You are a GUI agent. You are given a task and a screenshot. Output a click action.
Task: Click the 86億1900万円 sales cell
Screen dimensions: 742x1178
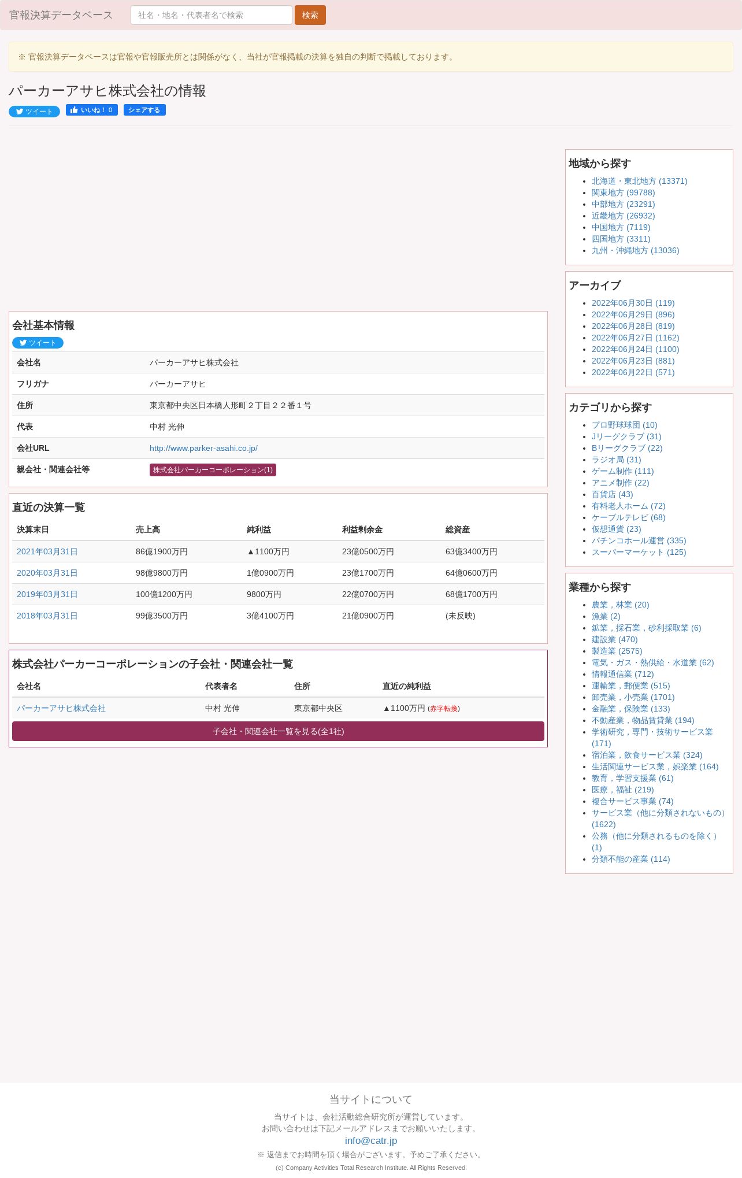point(162,551)
